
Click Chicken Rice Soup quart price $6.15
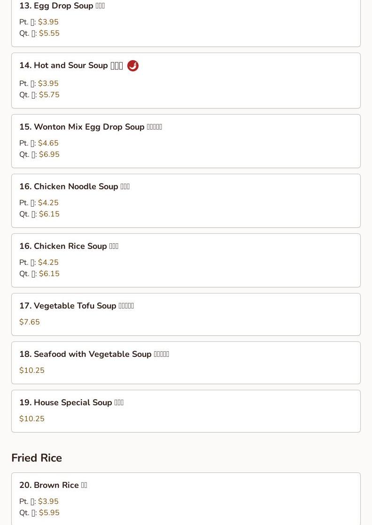49,274
